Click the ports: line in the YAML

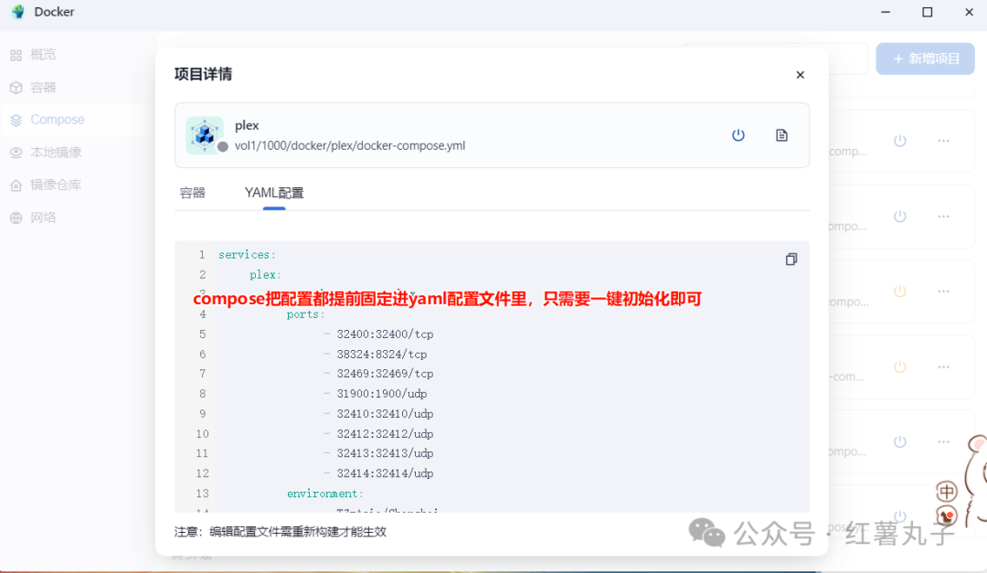tap(306, 314)
